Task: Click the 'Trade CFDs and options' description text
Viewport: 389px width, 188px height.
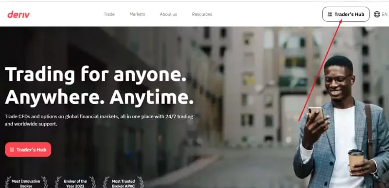Action: pyautogui.click(x=99, y=120)
